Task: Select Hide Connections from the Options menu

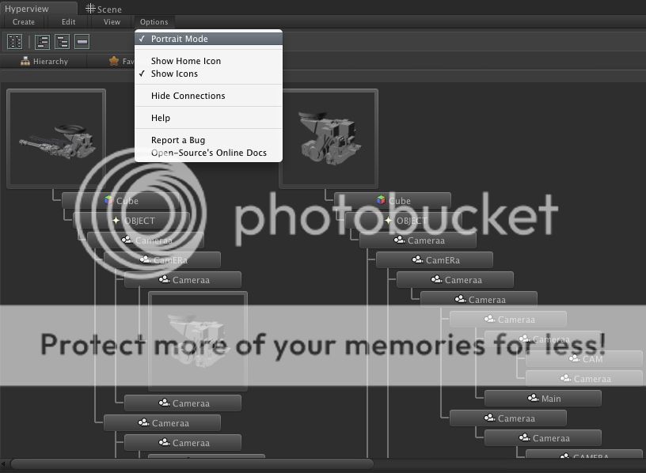Action: pos(208,96)
